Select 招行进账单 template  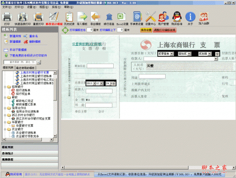click(x=23, y=90)
